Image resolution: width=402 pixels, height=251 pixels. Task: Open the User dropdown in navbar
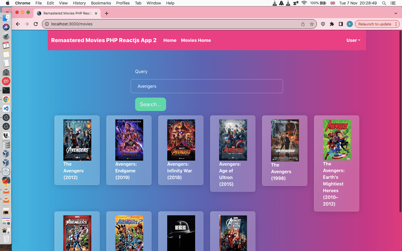coord(353,40)
